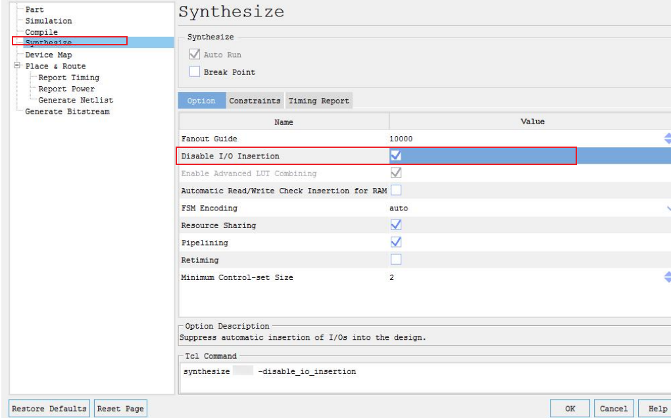Uncheck the Resource Sharing checkbox

(x=396, y=225)
